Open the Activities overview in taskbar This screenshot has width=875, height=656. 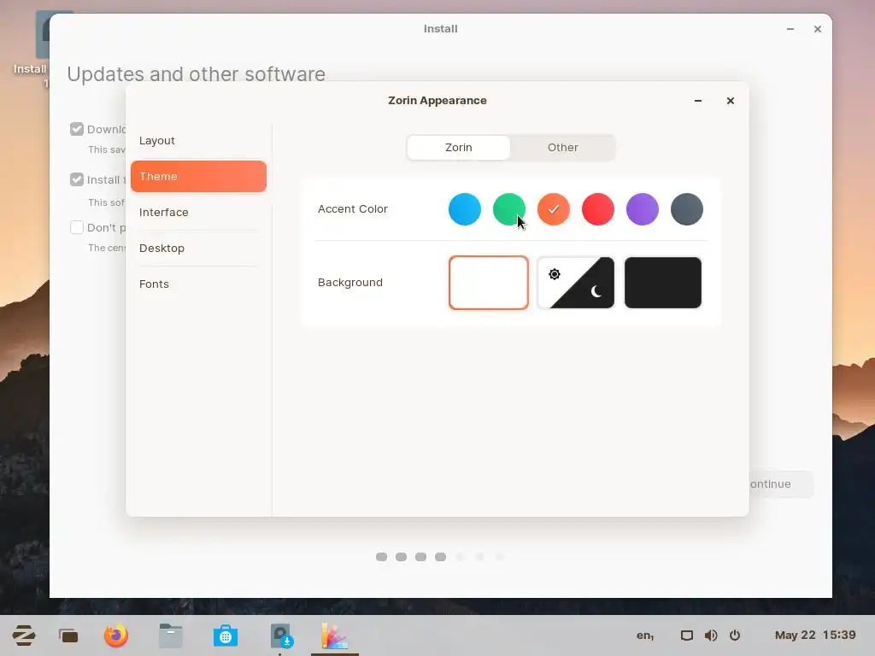click(x=68, y=635)
